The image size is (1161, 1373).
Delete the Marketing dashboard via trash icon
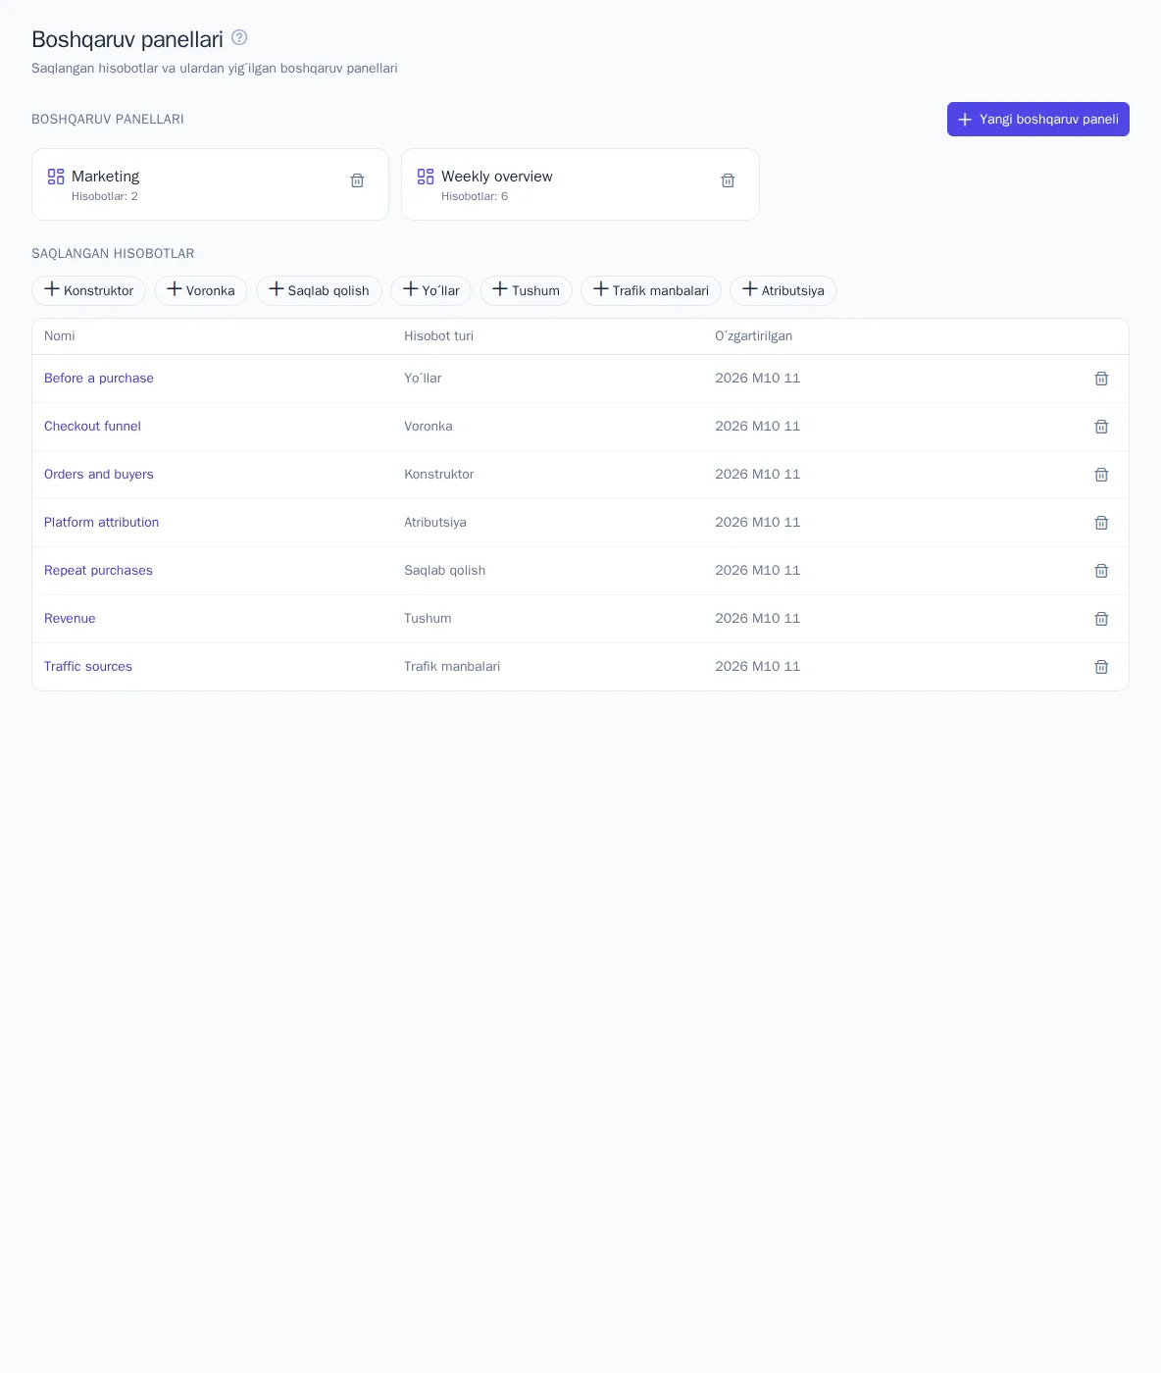357,180
